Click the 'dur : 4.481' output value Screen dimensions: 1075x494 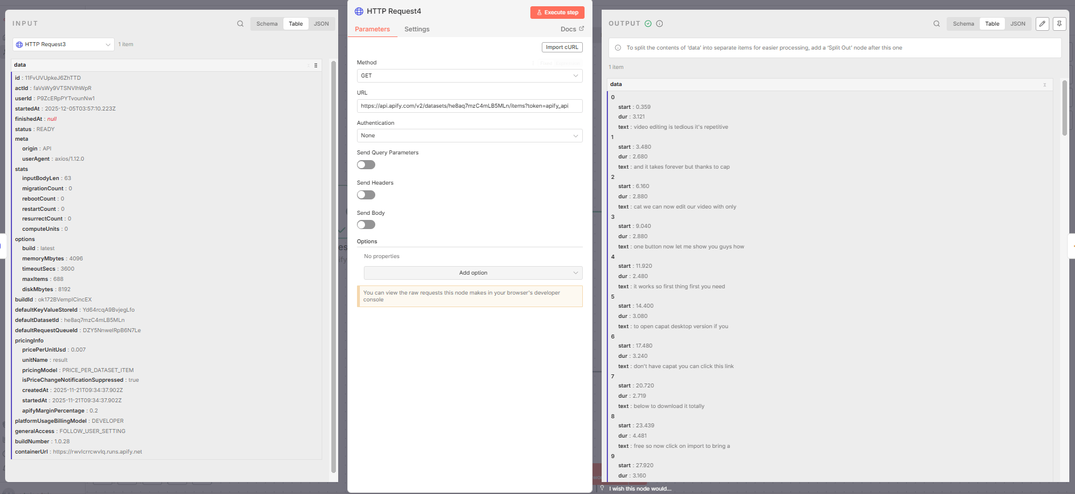point(632,436)
